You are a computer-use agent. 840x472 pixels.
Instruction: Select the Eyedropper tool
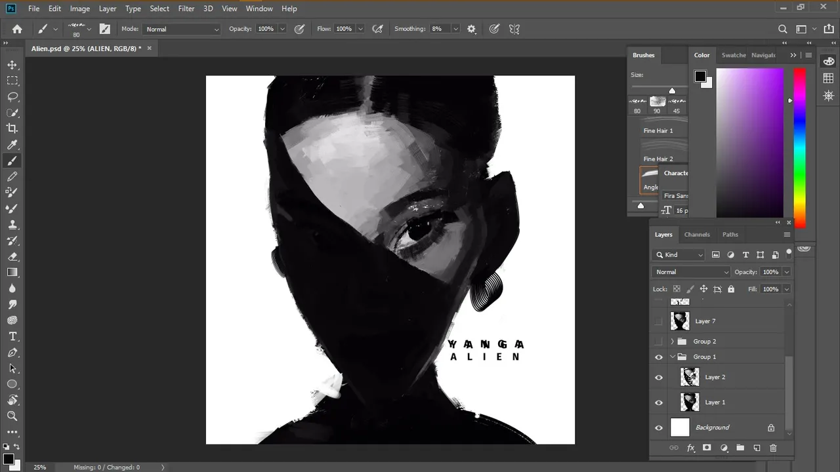12,145
